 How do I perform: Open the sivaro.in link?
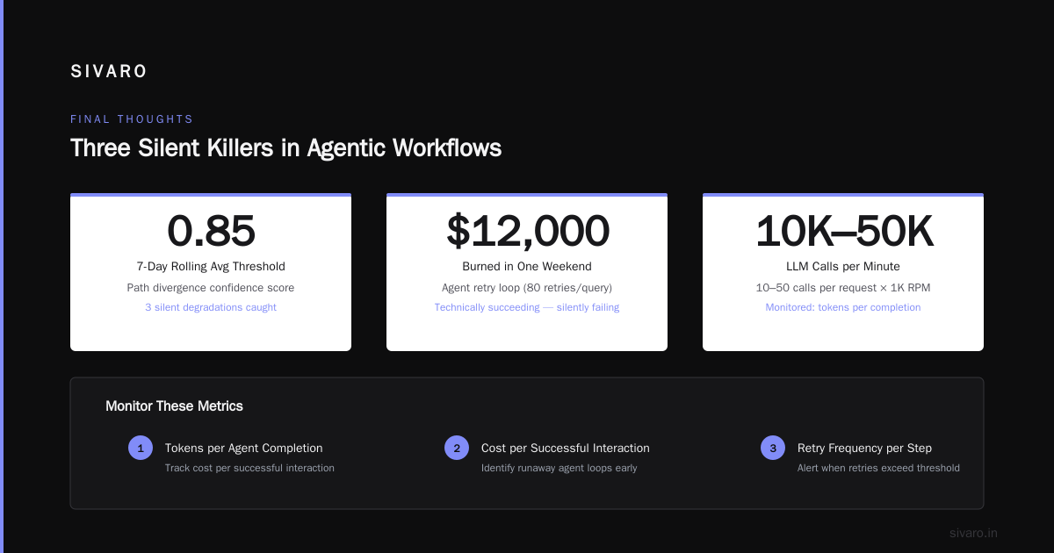[x=973, y=533]
